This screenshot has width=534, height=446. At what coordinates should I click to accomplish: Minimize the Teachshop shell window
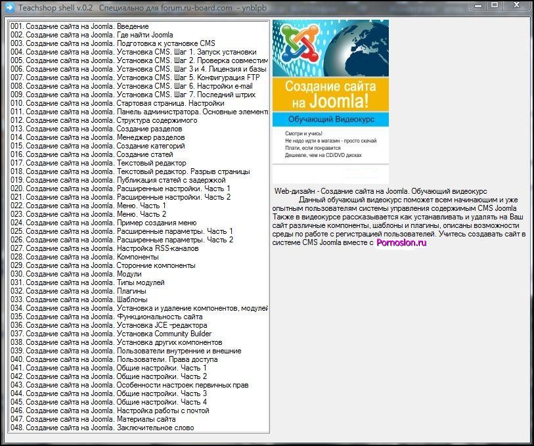(478, 5)
